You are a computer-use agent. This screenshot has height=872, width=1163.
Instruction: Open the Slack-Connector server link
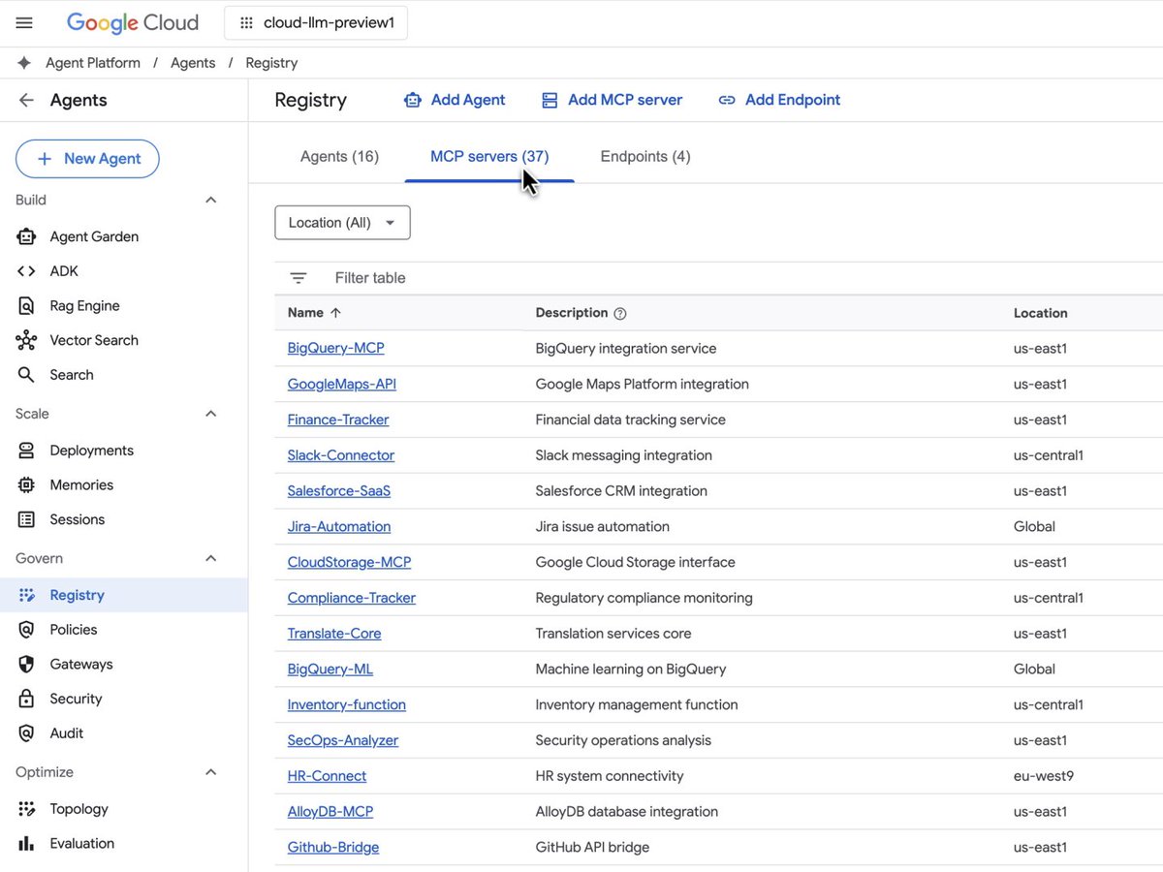click(341, 455)
